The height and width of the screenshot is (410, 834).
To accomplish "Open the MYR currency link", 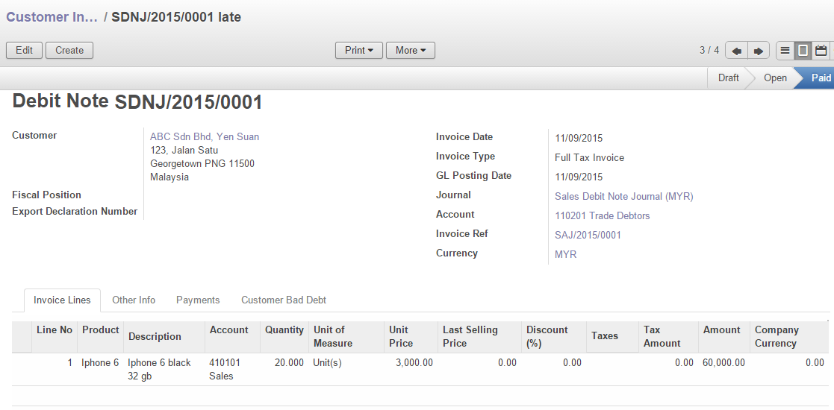I will [565, 254].
